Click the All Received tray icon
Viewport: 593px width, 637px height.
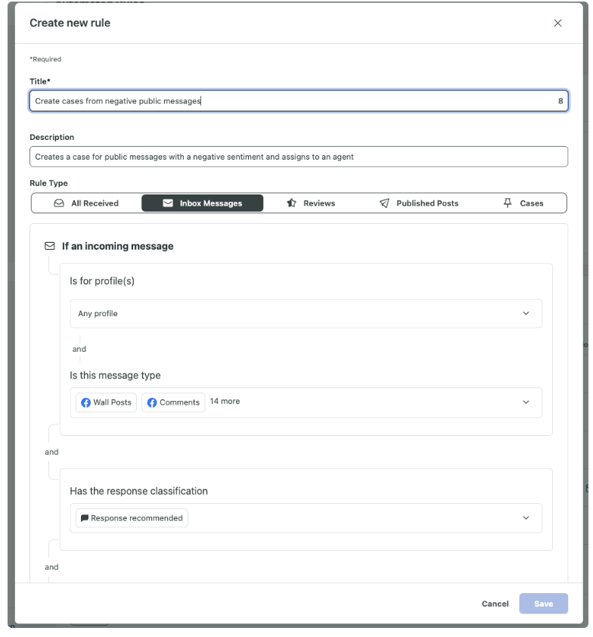tap(59, 203)
